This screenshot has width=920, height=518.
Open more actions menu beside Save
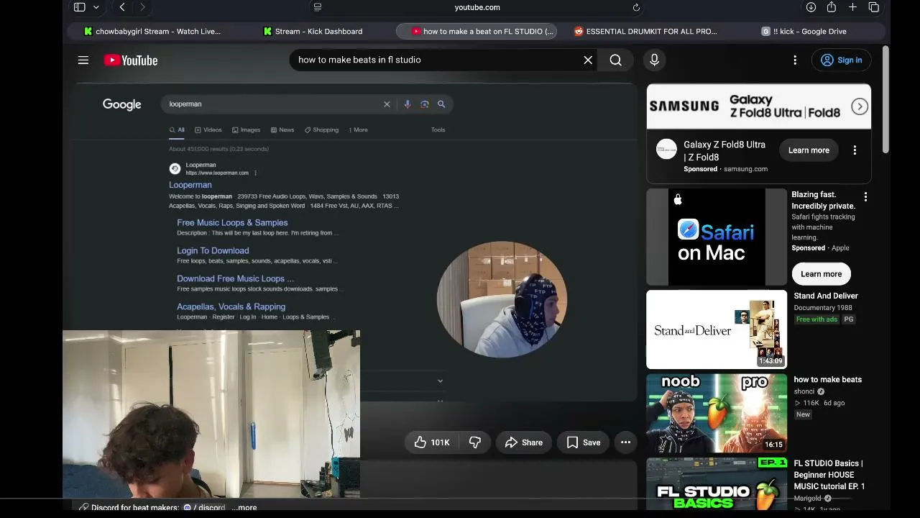[625, 442]
